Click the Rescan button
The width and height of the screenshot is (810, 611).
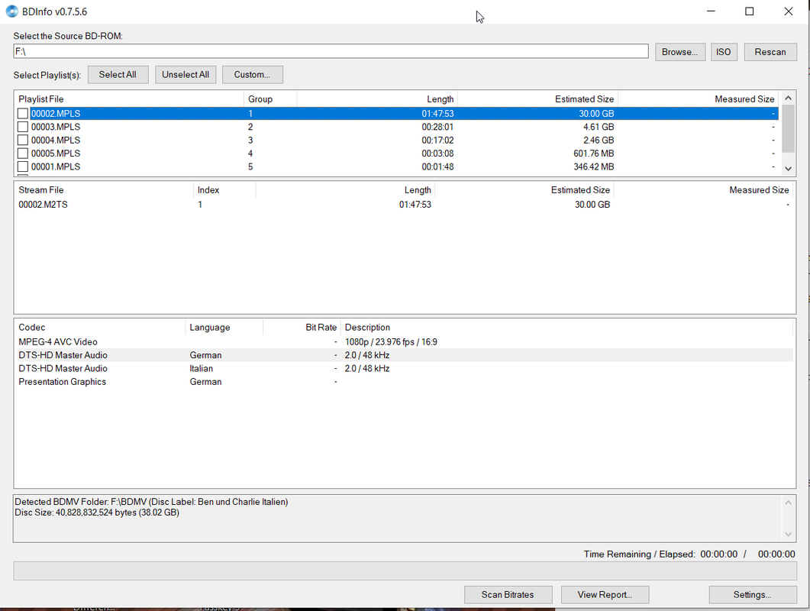(770, 52)
